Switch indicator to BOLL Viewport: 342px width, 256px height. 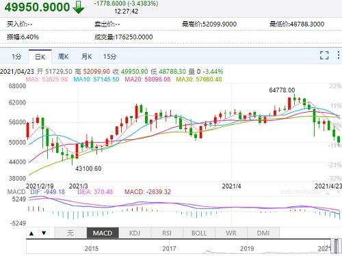199,233
